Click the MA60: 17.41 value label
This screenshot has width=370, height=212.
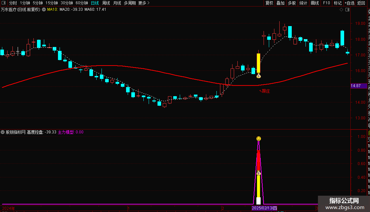[x=95, y=10]
